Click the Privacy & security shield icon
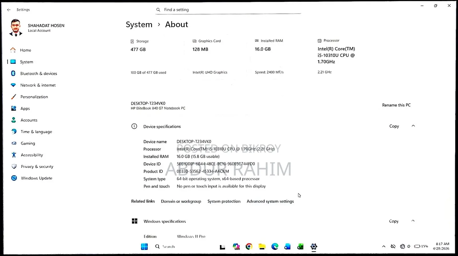The width and height of the screenshot is (458, 256). point(14,166)
